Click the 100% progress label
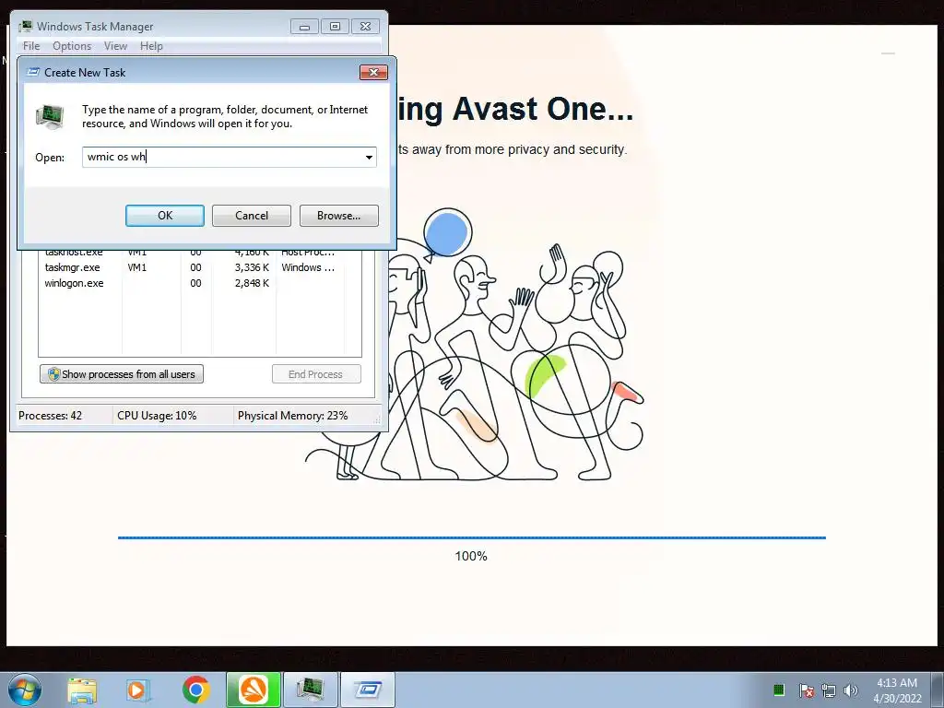This screenshot has height=708, width=944. (x=471, y=556)
